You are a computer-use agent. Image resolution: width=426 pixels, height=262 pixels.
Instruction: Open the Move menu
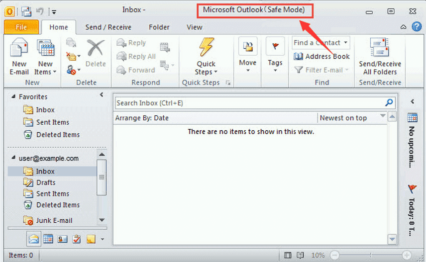(x=247, y=55)
